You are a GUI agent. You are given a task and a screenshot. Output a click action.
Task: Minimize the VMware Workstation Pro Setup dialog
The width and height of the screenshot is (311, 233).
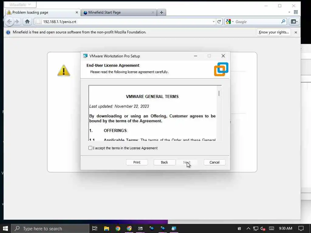(196, 56)
